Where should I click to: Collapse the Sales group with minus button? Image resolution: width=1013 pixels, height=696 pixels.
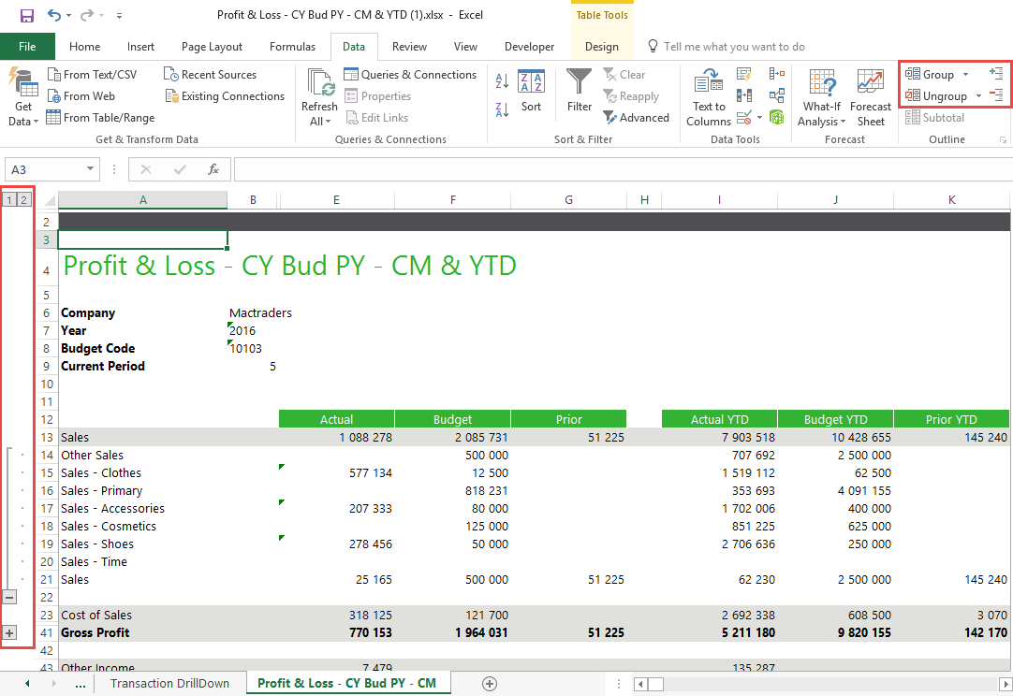pos(9,597)
